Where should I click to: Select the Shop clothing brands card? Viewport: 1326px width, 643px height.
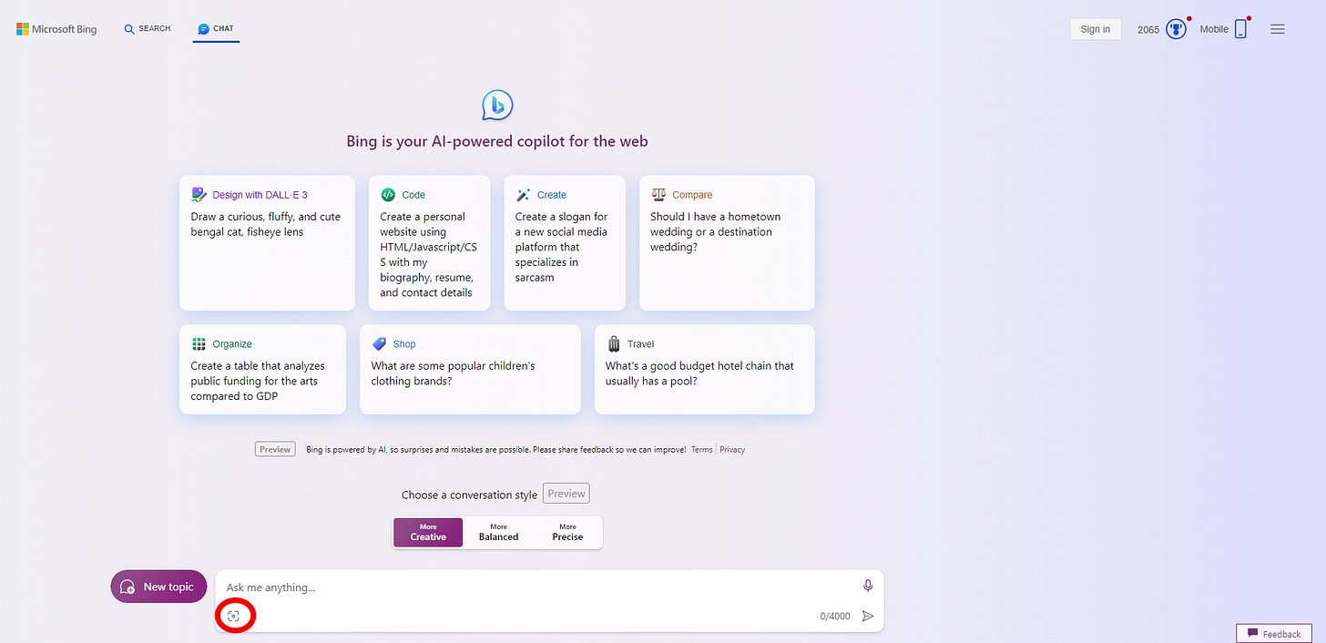point(470,370)
